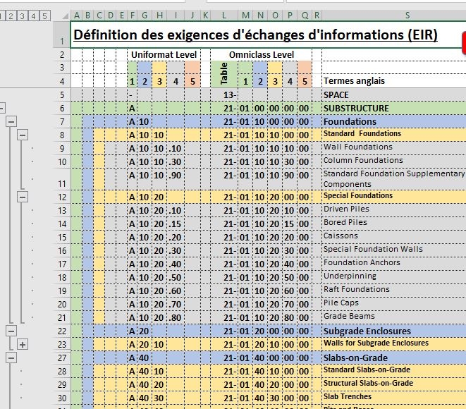The width and height of the screenshot is (466, 409).
Task: Click the 21- table value in row 6
Action: point(223,108)
